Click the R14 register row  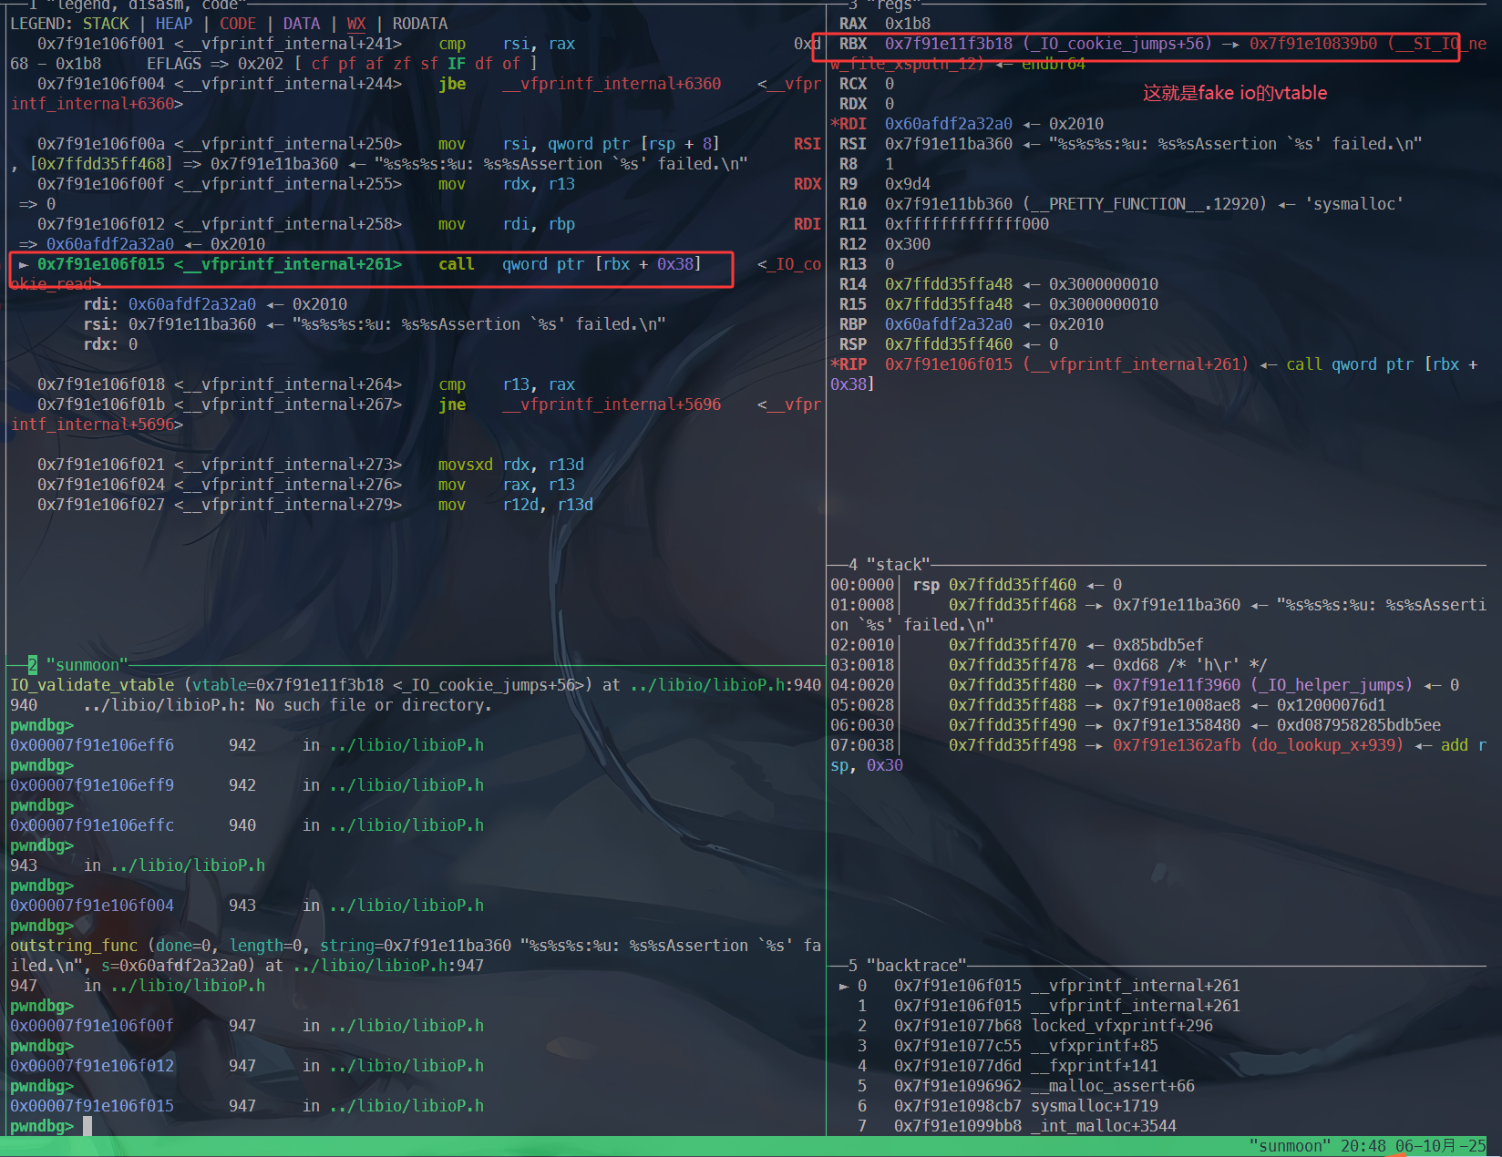point(999,284)
